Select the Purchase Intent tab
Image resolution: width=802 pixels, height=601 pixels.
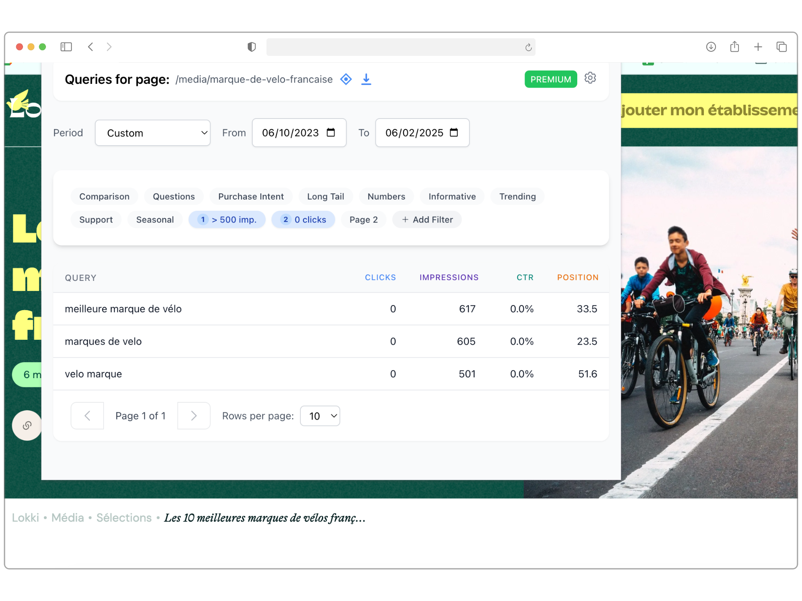251,196
